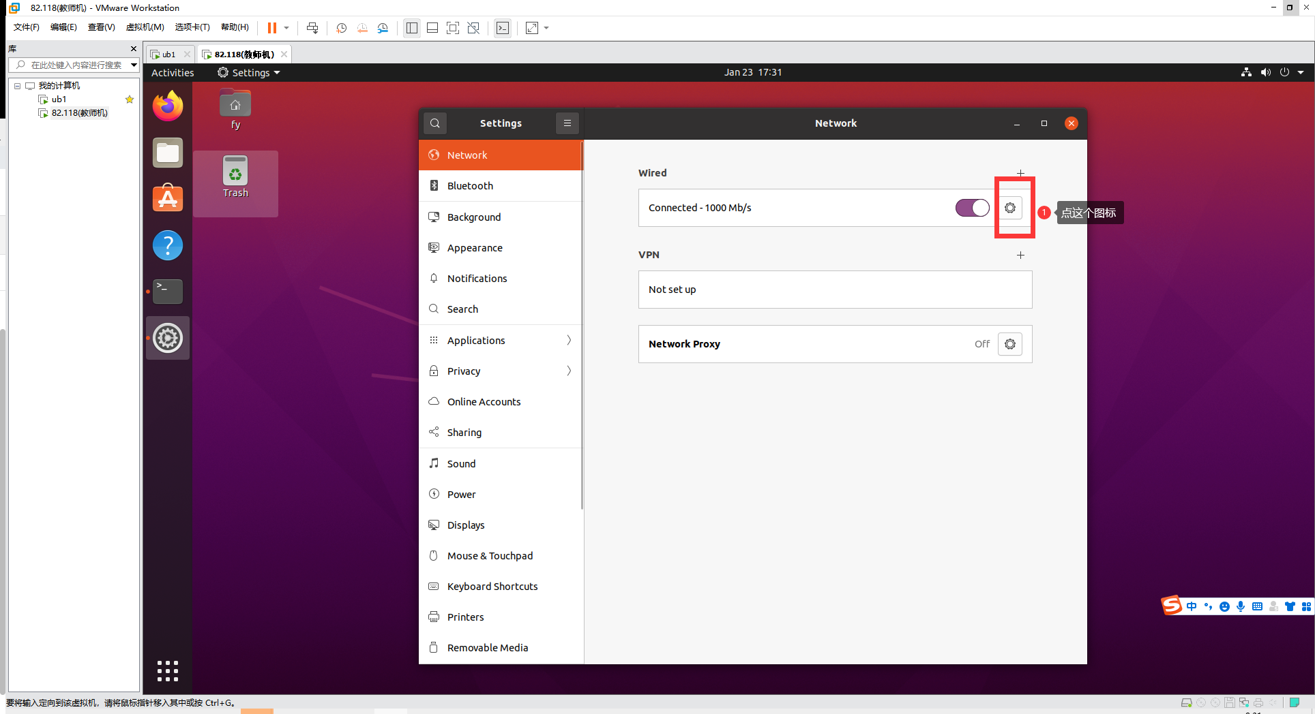The width and height of the screenshot is (1315, 714).
Task: Open Ubuntu Software from the dock
Action: (x=168, y=198)
